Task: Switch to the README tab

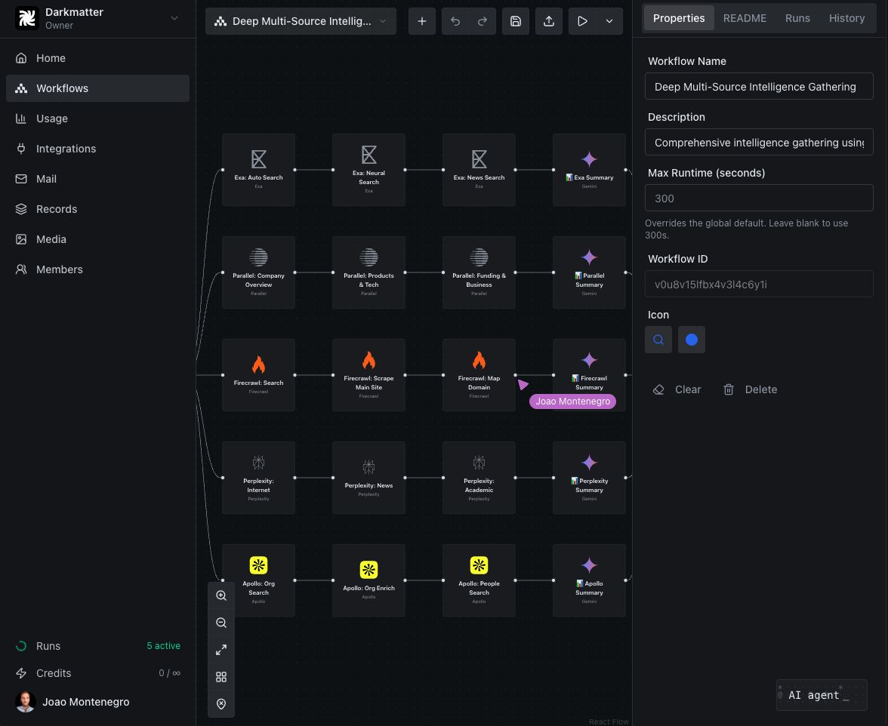Action: 745,18
